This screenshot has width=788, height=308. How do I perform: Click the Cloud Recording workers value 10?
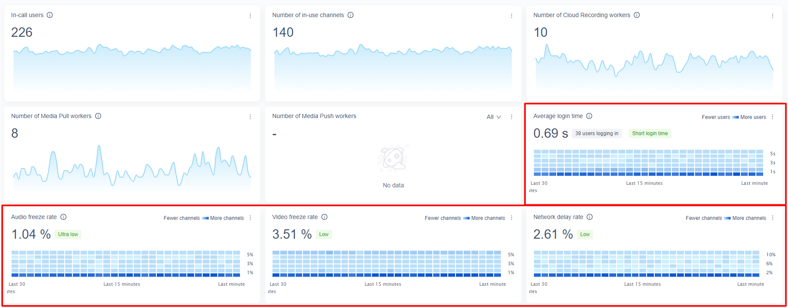tap(540, 33)
